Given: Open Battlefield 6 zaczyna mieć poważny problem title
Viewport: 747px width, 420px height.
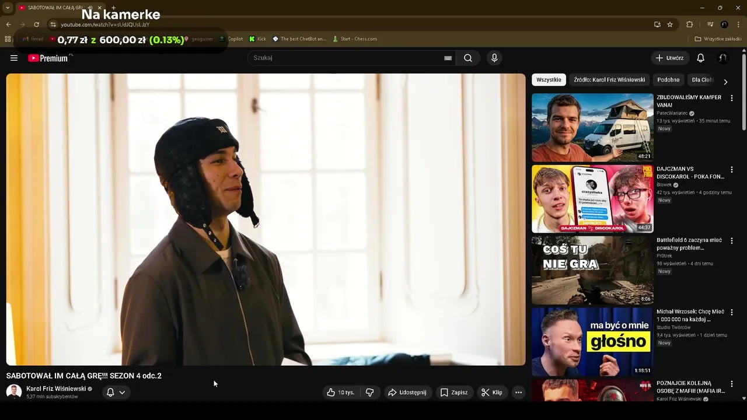Looking at the screenshot, I should (689, 244).
